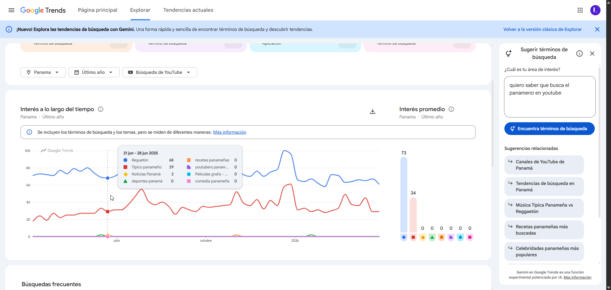Open Más información link about Gemini
This screenshot has height=290, width=611.
click(x=577, y=277)
